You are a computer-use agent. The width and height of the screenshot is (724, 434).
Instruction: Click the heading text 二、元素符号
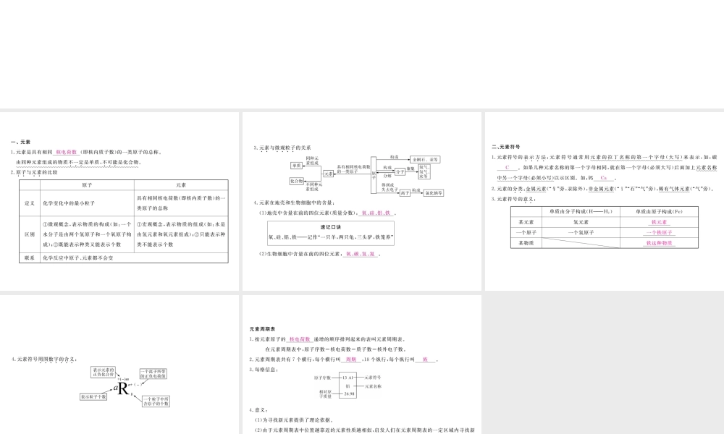tap(506, 147)
